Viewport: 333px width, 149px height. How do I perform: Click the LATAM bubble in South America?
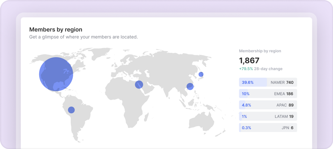[71, 110]
